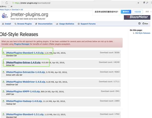The width and height of the screenshot is (152, 118).
Task: Dismiss the translation prompt via close text
Action: [147, 12]
